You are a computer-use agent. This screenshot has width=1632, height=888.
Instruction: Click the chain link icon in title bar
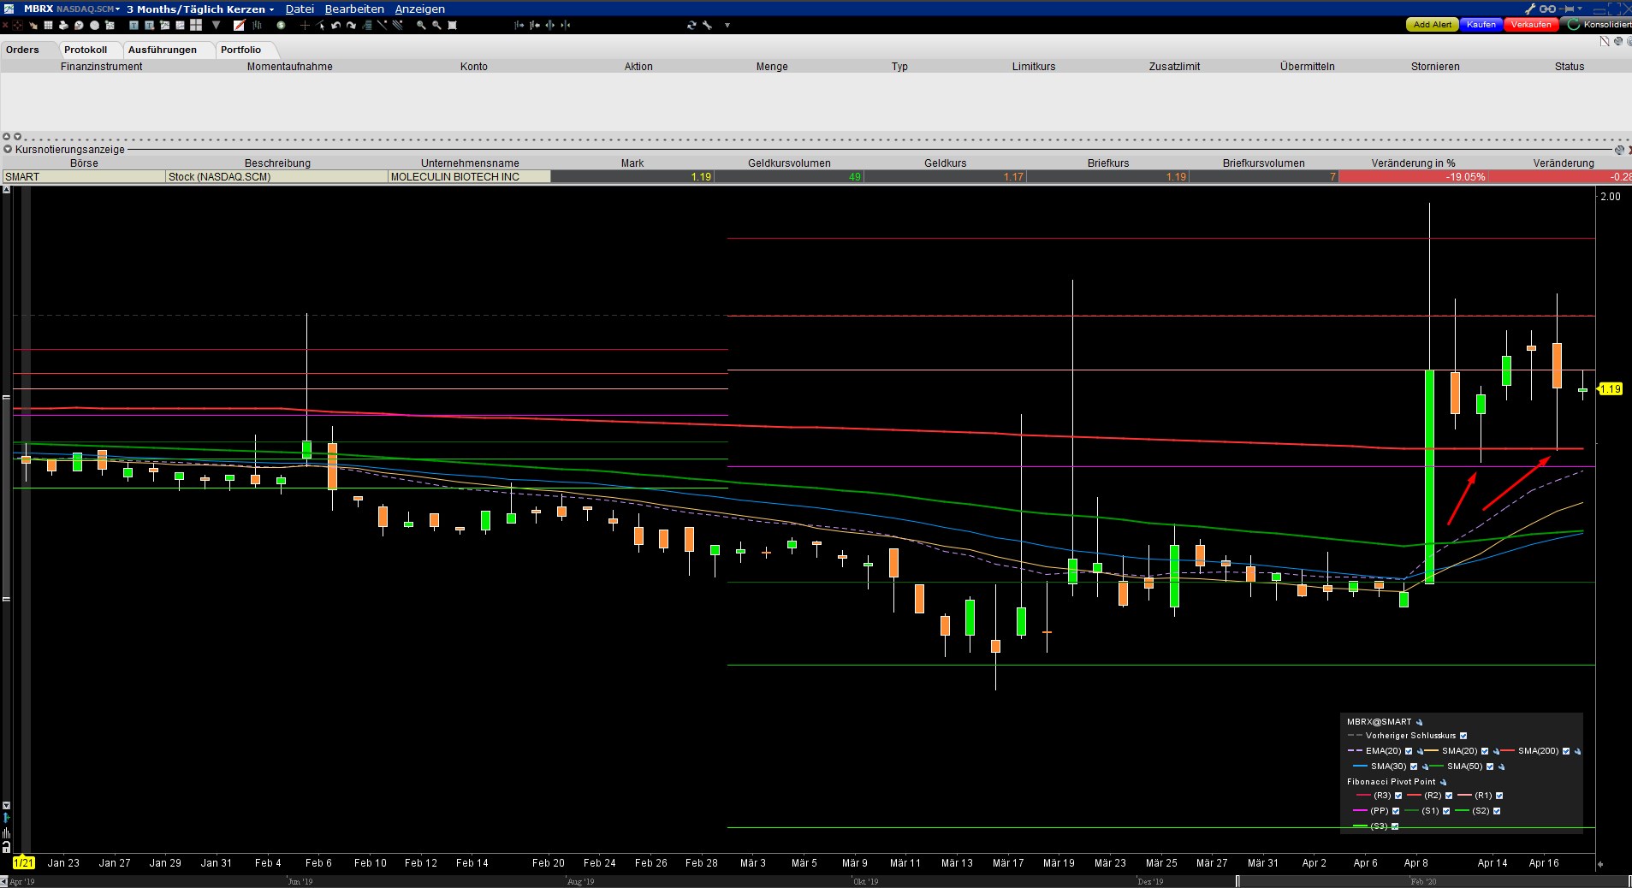pos(1547,9)
